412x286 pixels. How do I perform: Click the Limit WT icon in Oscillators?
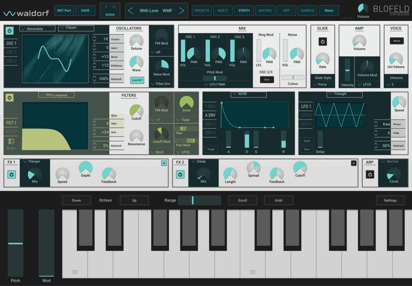point(137,80)
